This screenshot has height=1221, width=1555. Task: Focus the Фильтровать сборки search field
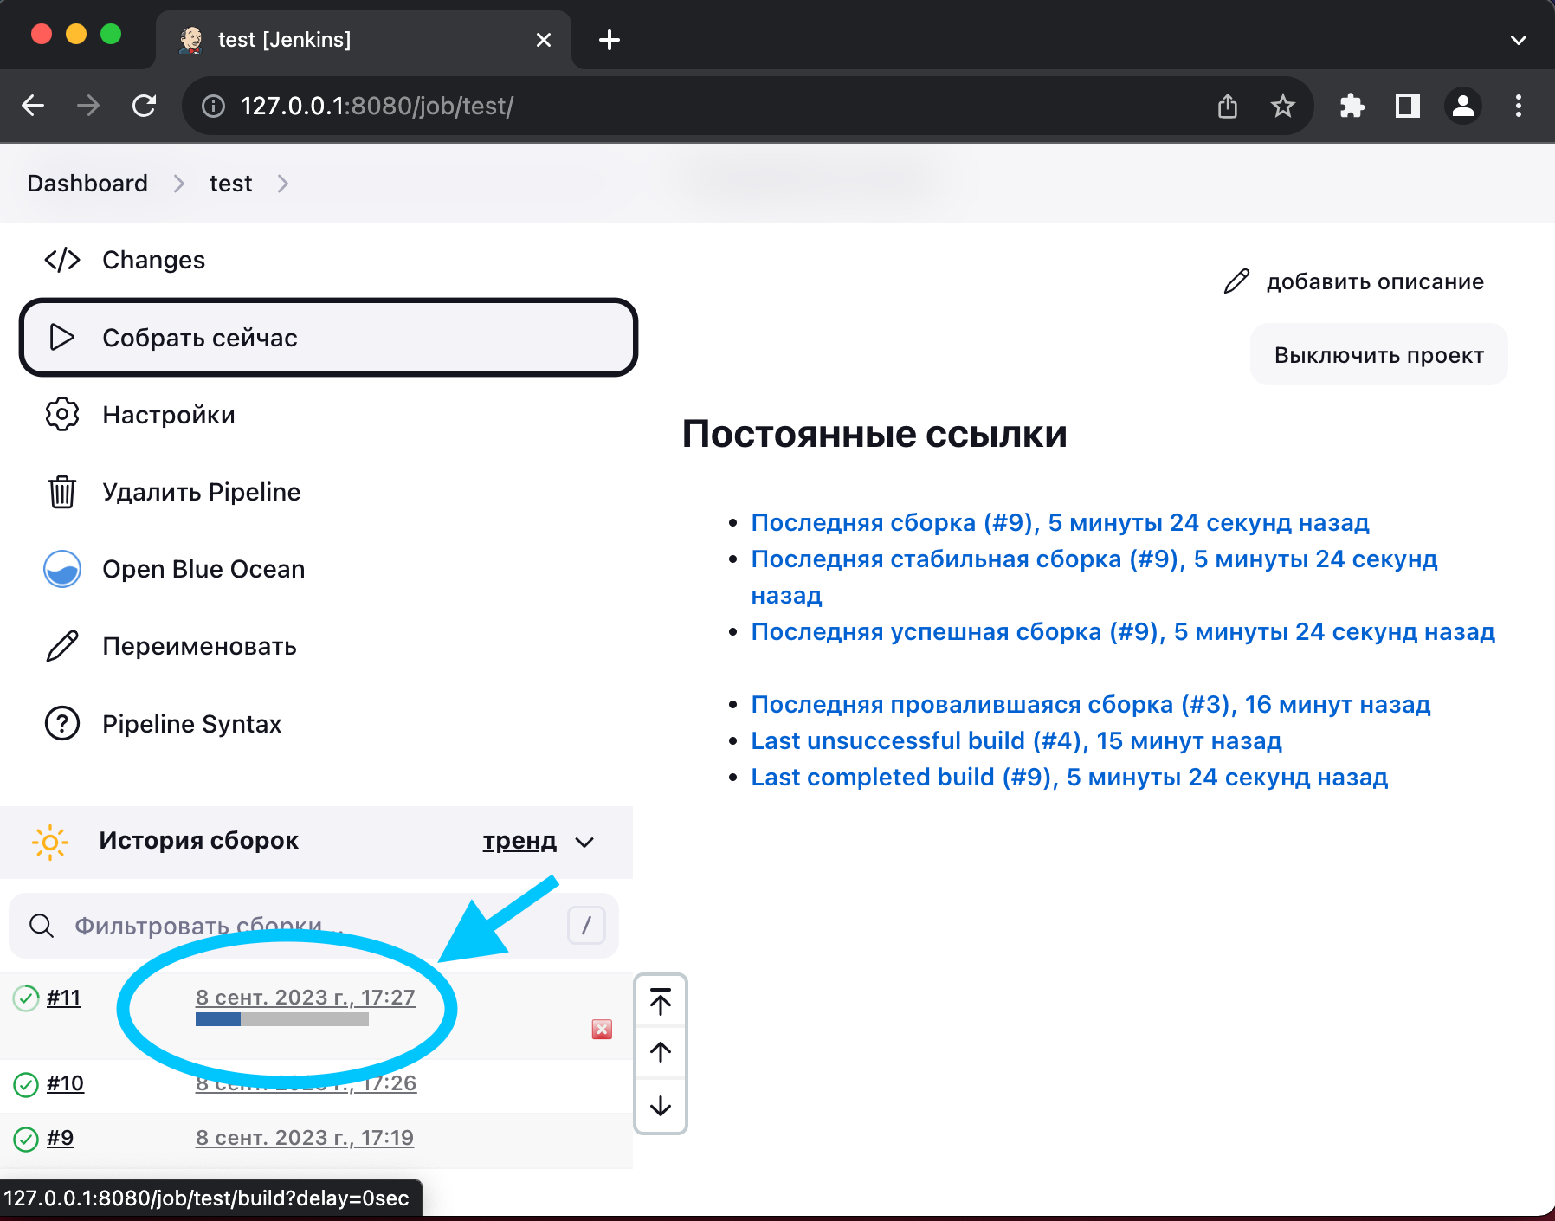pyautogui.click(x=303, y=926)
